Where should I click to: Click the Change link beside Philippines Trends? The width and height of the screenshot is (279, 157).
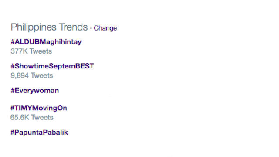coord(105,28)
